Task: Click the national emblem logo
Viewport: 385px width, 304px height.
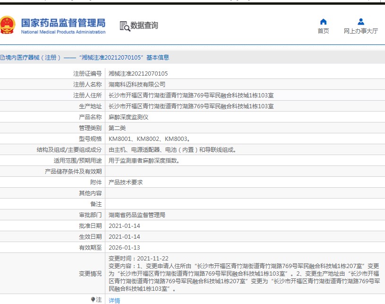Action: pyautogui.click(x=8, y=25)
